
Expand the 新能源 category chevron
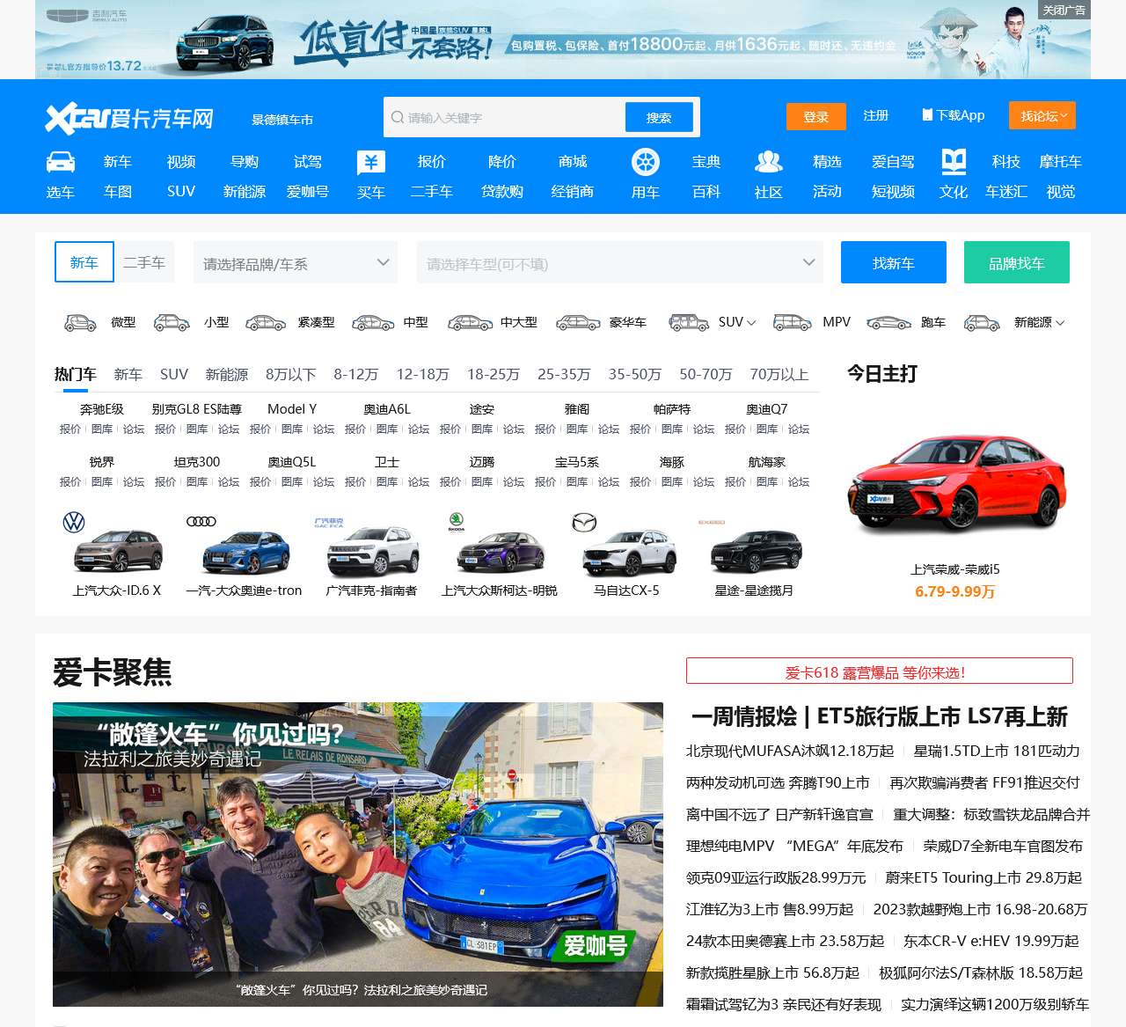coord(1060,323)
